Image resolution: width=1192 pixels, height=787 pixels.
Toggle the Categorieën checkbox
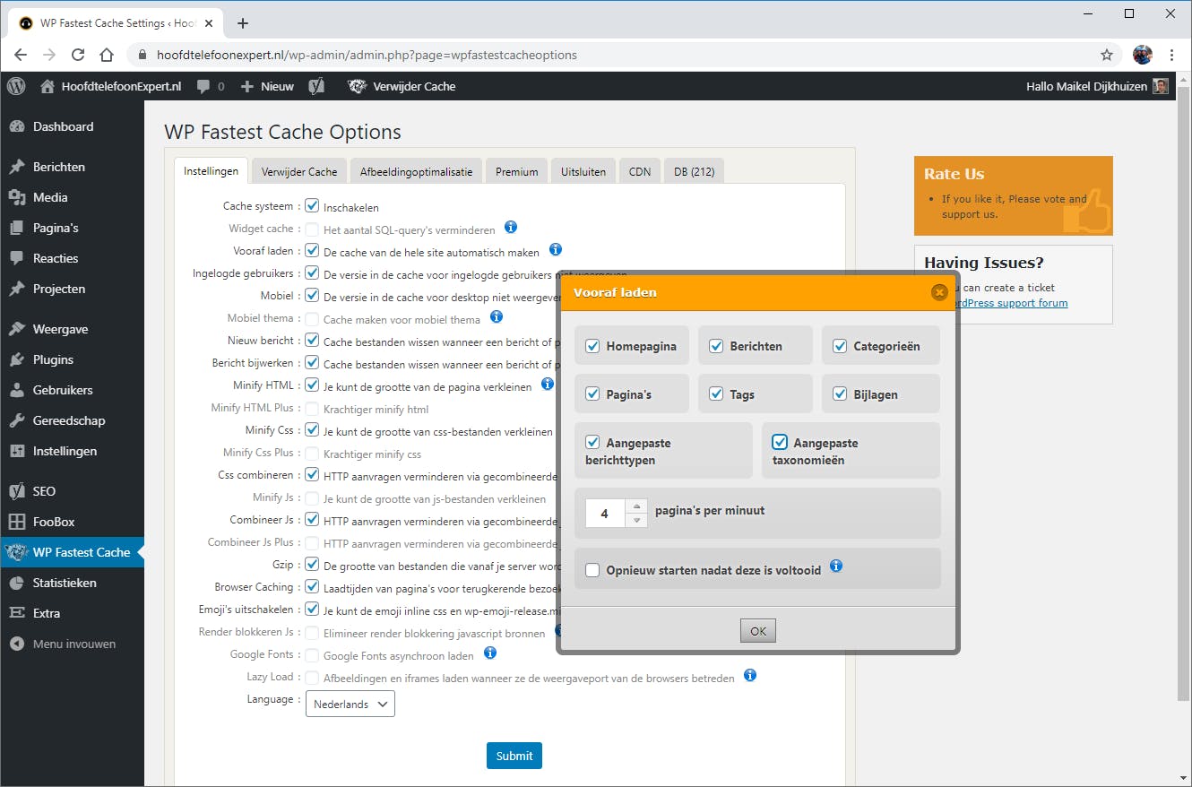point(840,346)
